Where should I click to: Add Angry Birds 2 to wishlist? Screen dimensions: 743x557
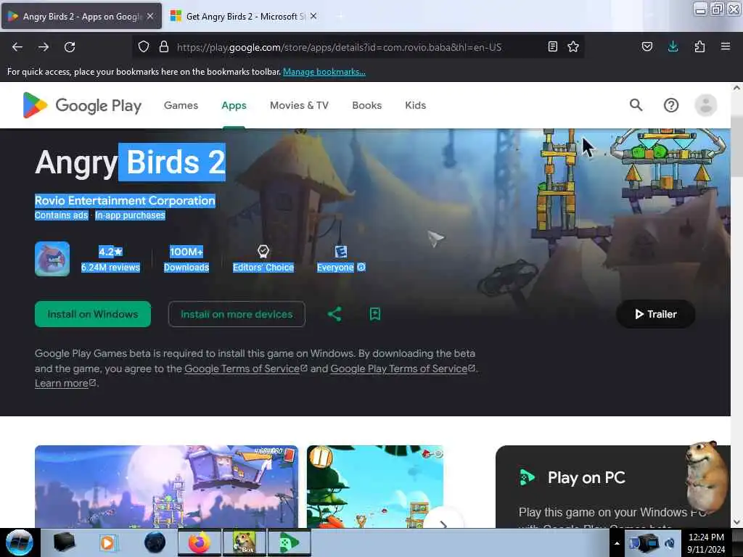click(375, 314)
